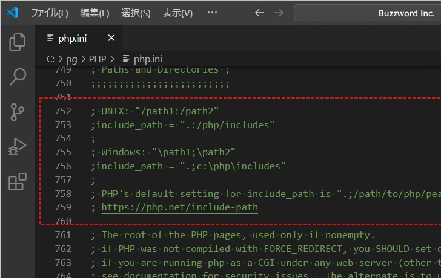Select the C: breadcrumb segment
Screen dimensions: 441x278
(50, 59)
